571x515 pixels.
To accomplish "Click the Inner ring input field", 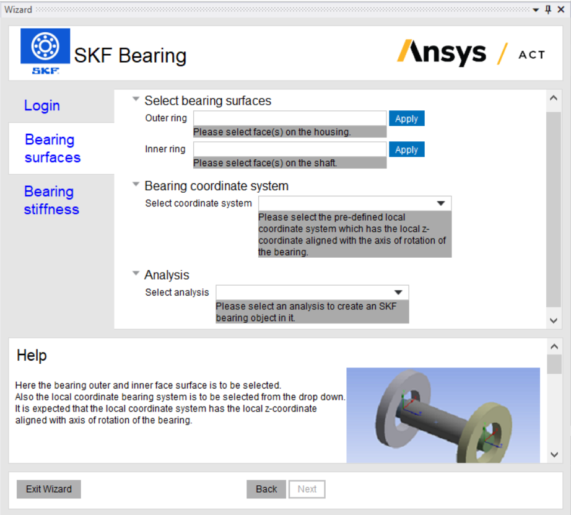I will (289, 149).
